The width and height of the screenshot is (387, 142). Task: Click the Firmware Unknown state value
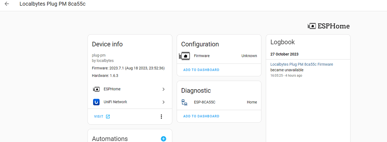point(249,56)
